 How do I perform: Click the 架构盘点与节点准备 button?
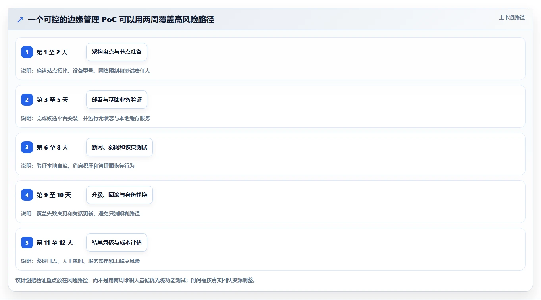coord(117,52)
